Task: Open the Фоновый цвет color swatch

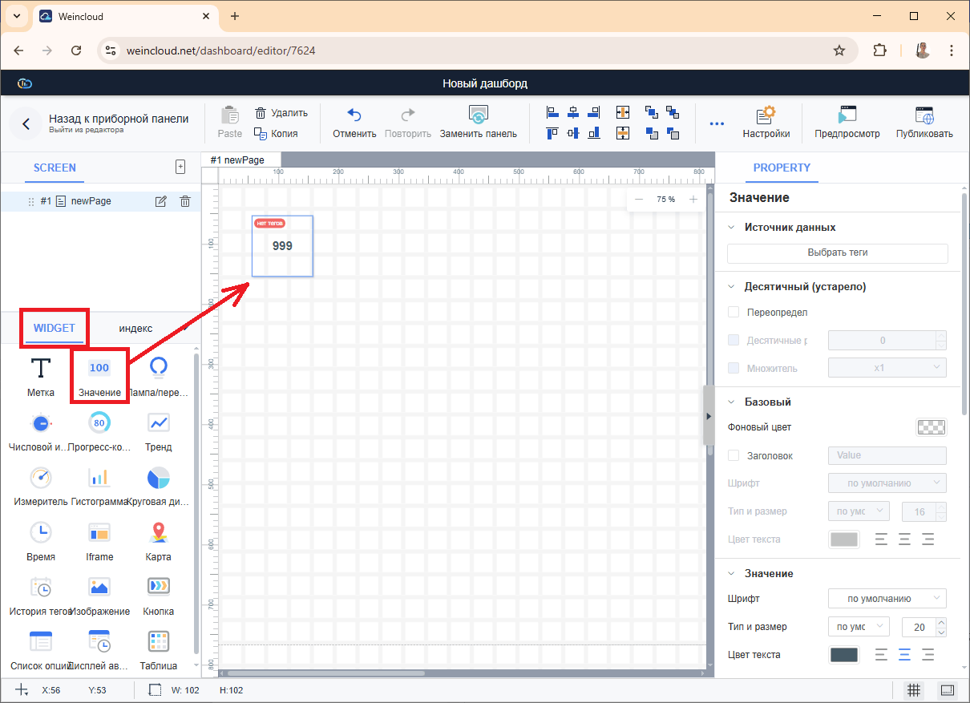Action: click(x=931, y=427)
